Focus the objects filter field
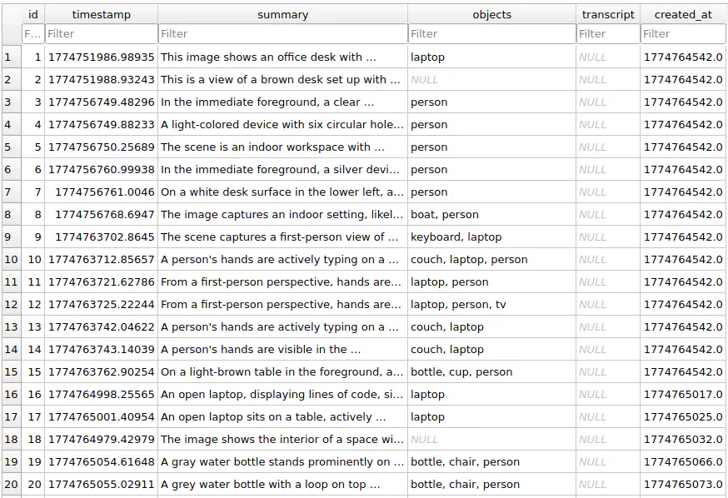The image size is (728, 498). [x=491, y=34]
